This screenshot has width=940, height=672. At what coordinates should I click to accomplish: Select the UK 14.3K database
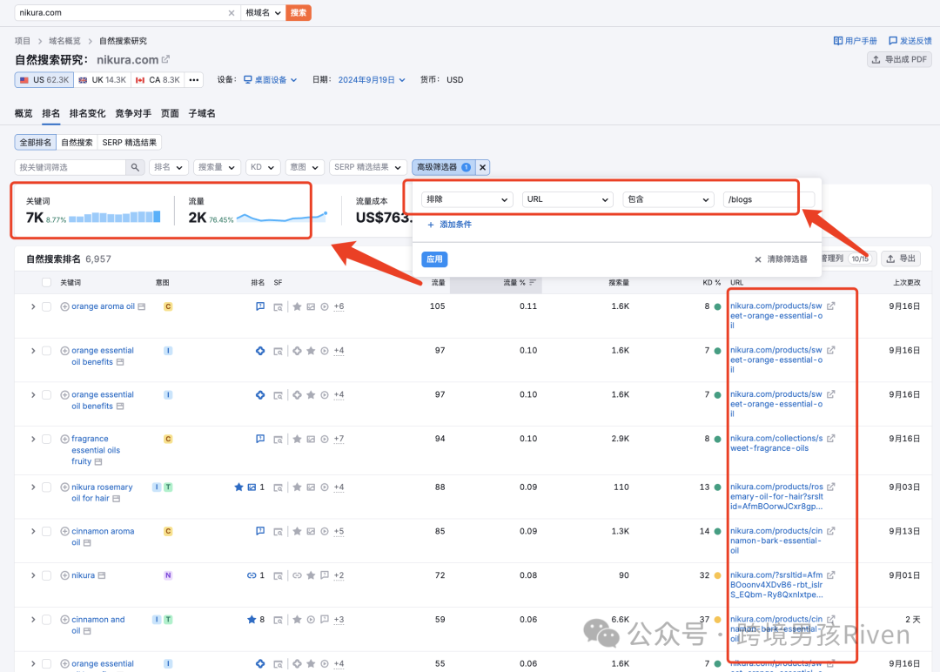tap(103, 80)
